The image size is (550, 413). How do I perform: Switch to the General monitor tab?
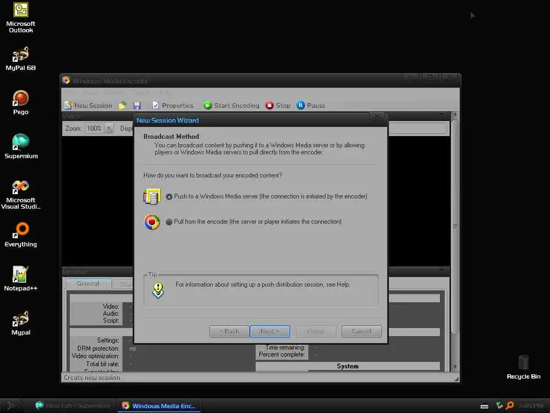point(88,283)
